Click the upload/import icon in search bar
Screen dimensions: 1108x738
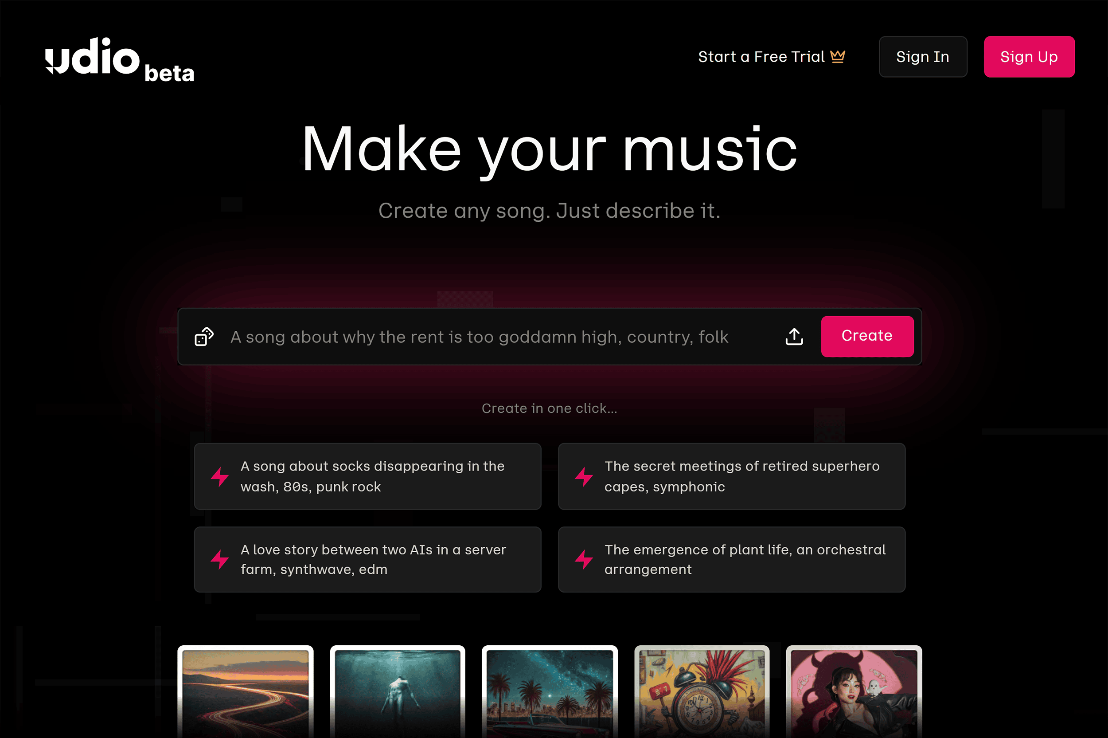click(793, 336)
